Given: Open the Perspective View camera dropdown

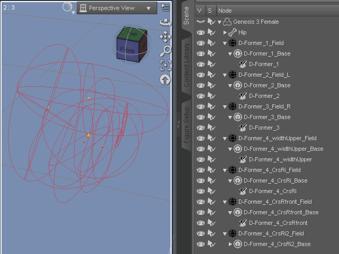Looking at the screenshot, I should [x=117, y=8].
